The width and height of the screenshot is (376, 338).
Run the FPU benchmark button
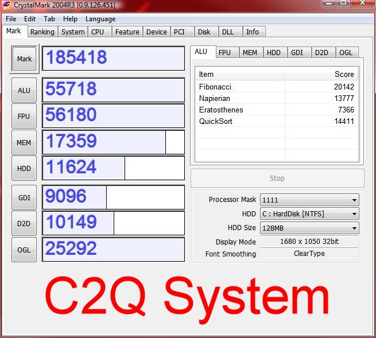(24, 116)
